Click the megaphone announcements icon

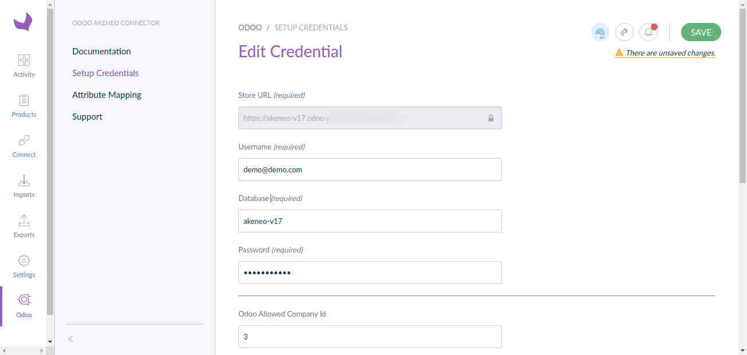pyautogui.click(x=624, y=32)
